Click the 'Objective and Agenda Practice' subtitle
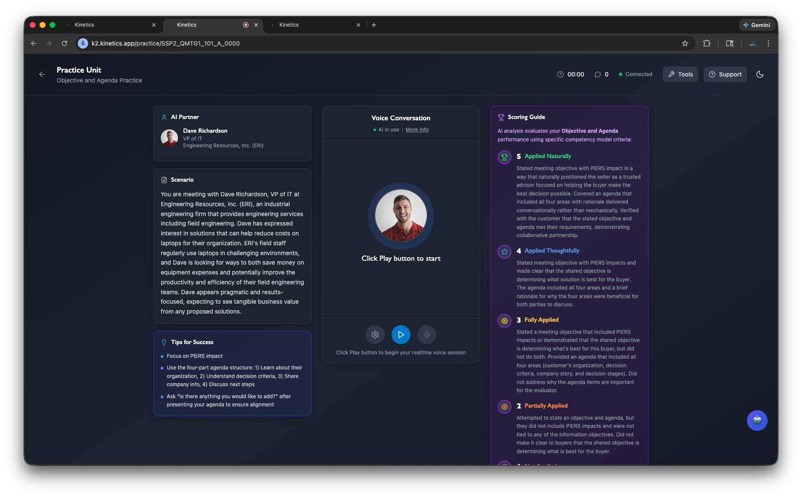This screenshot has width=802, height=497. point(99,80)
